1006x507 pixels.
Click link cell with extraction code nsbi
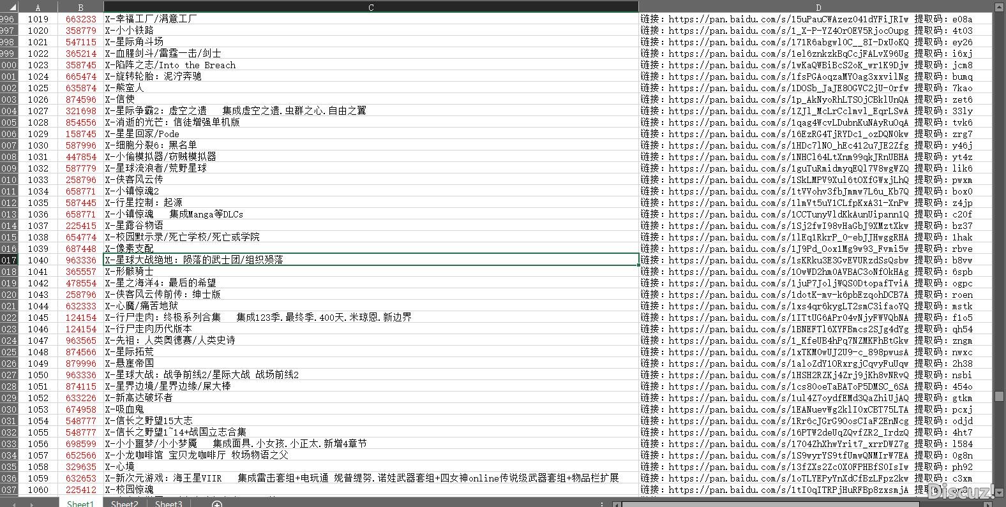point(816,375)
